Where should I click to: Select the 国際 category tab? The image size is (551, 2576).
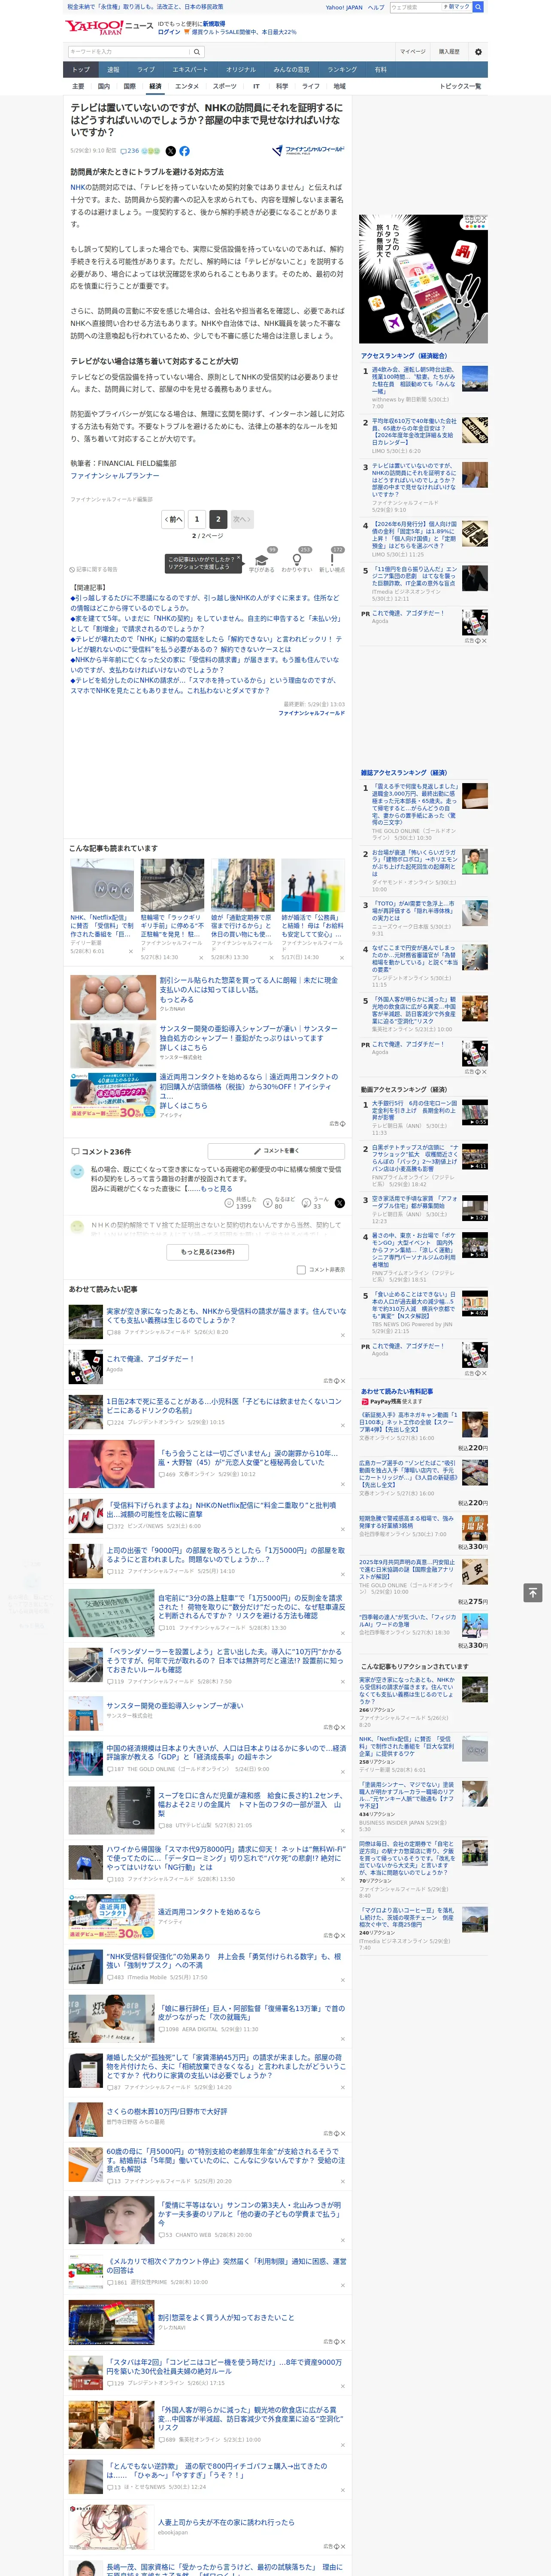(x=129, y=86)
